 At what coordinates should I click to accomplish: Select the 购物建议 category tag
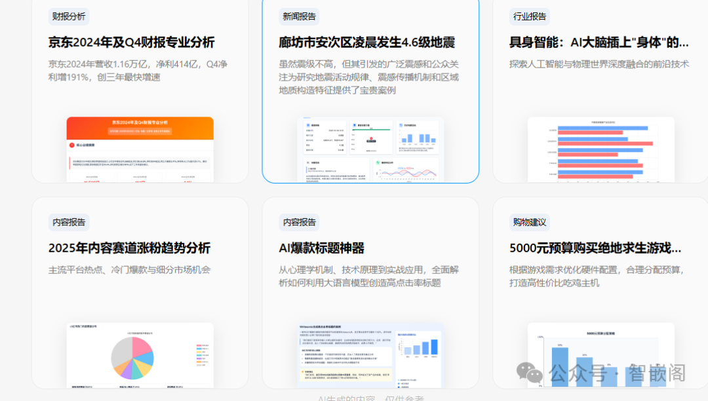coord(528,221)
